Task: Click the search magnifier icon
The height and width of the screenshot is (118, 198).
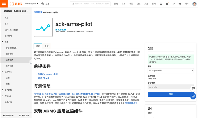Action: pyautogui.click(x=73, y=4)
